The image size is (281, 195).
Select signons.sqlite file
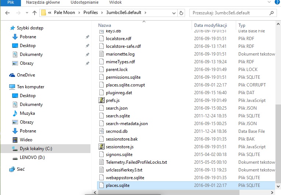point(119,154)
